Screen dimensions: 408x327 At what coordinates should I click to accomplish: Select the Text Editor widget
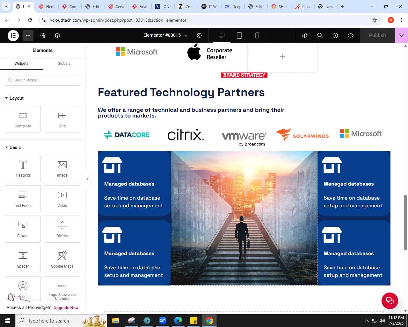(x=23, y=199)
